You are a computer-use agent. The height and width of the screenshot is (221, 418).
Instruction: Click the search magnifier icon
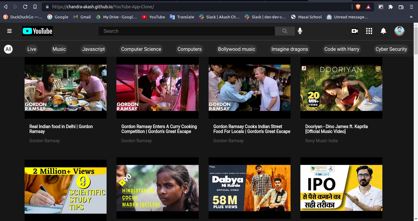click(x=285, y=31)
